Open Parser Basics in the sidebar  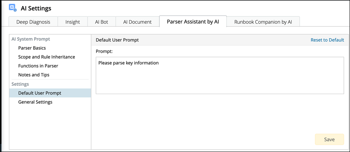tap(32, 48)
